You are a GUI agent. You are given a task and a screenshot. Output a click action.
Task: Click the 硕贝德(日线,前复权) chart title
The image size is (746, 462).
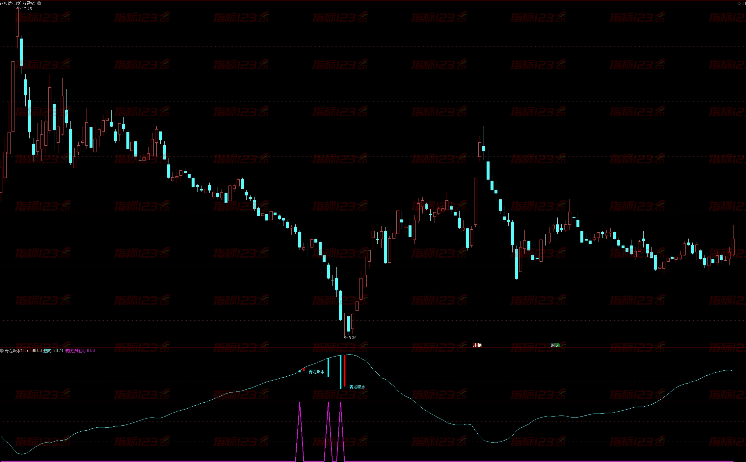(18, 3)
